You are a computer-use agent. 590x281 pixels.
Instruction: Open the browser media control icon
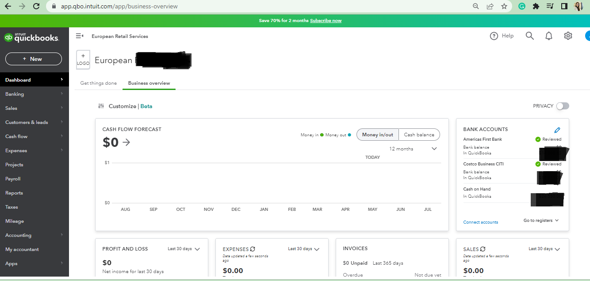pyautogui.click(x=550, y=6)
